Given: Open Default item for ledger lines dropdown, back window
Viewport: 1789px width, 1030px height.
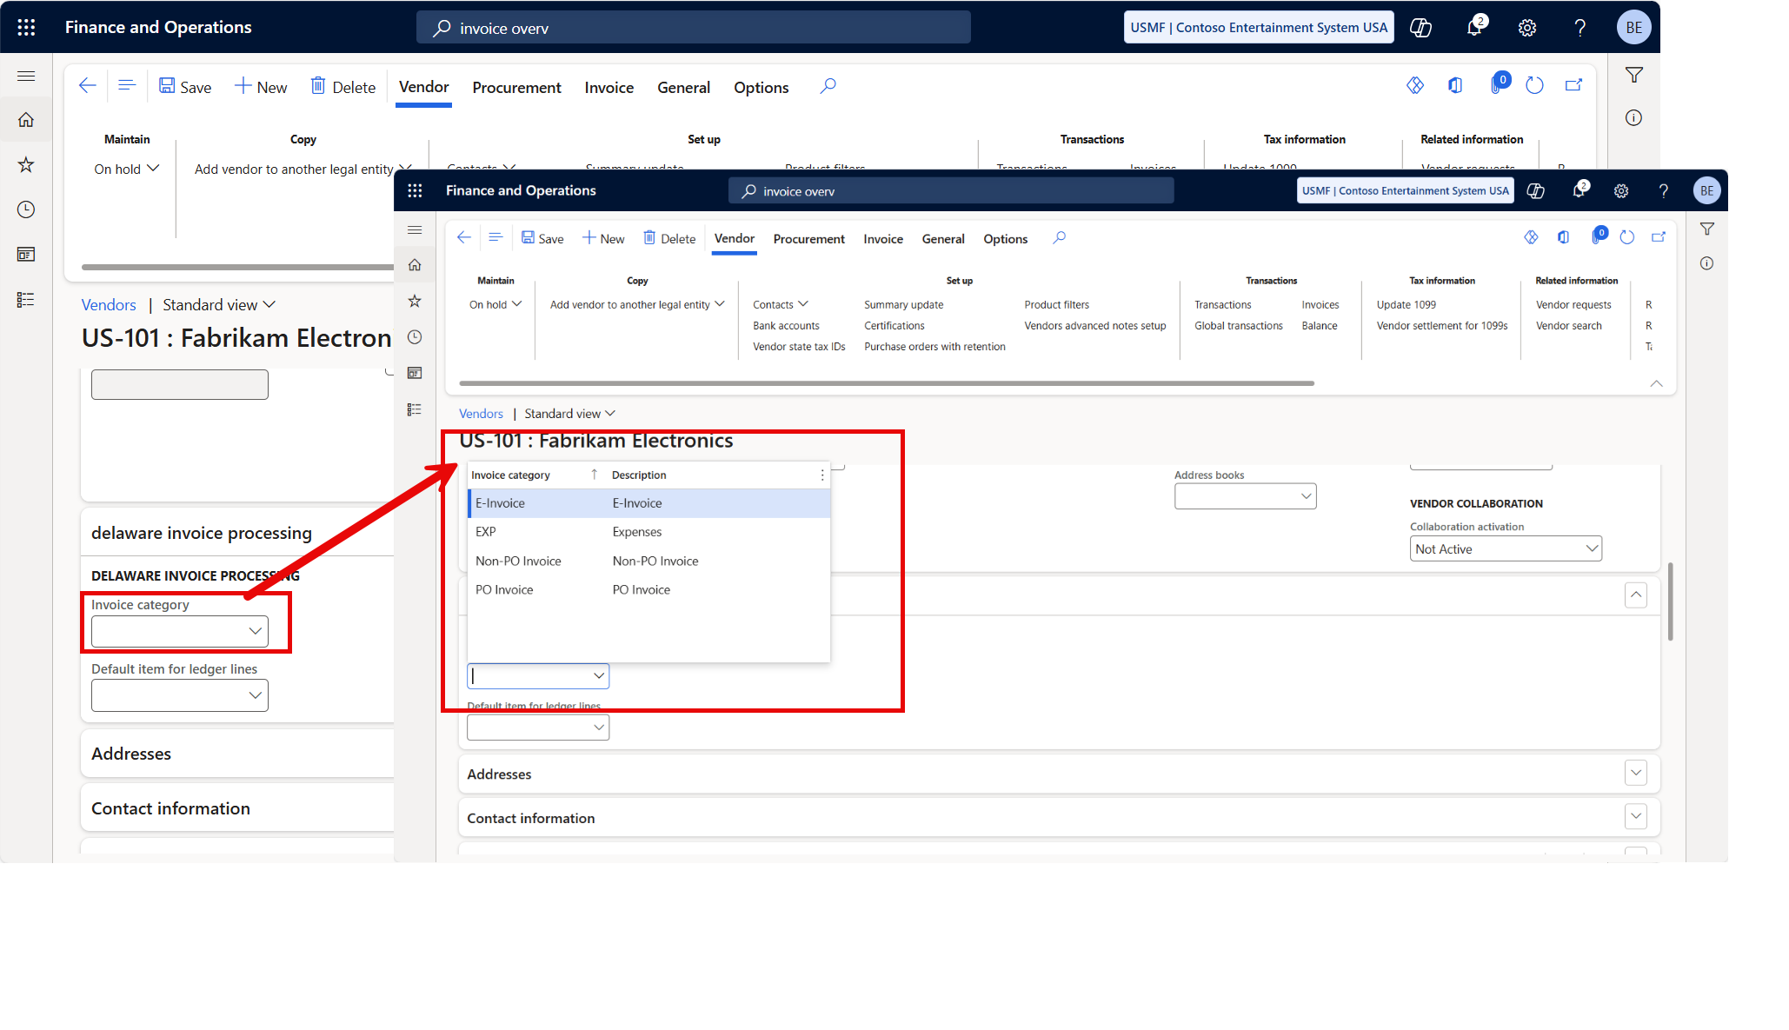Looking at the screenshot, I should (180, 695).
